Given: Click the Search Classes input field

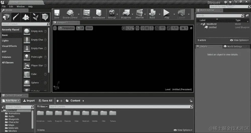Looking at the screenshot, I should coord(26,24).
